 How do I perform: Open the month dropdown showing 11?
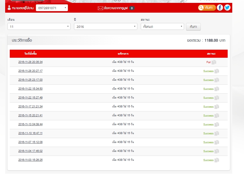(39, 26)
